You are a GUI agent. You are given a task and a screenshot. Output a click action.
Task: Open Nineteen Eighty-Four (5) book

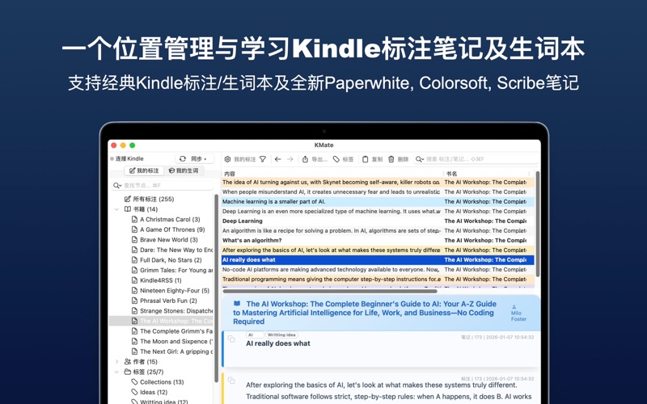(x=170, y=290)
